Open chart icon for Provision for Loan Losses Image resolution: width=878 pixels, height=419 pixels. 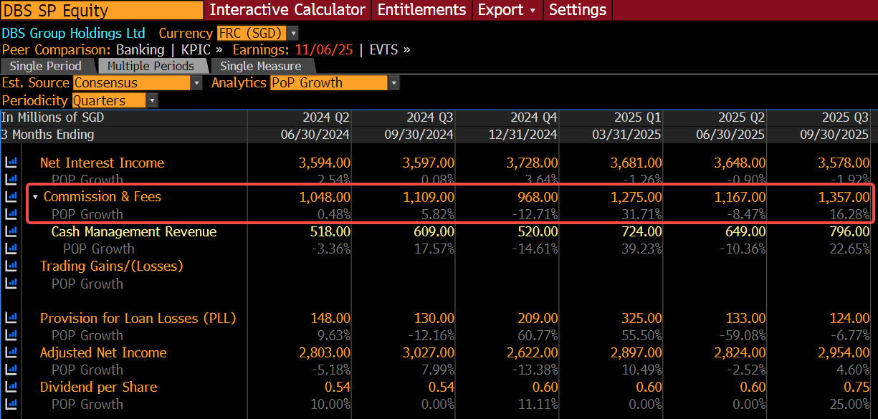[11, 318]
